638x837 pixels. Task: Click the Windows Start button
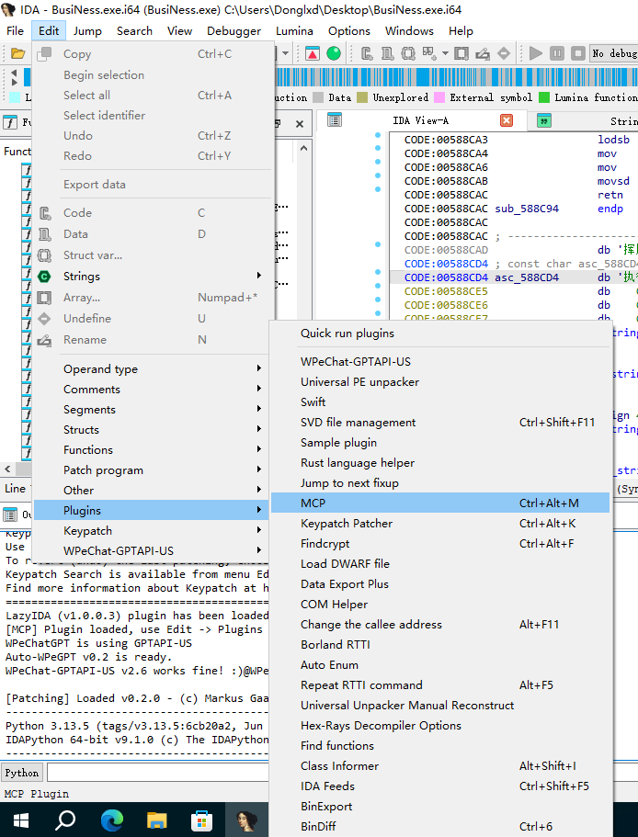coord(22,818)
